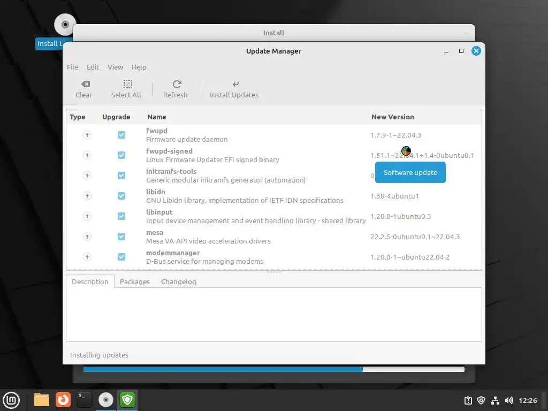This screenshot has width=548, height=411.
Task: Select the mesa VA-API drivers row
Action: [x=274, y=237]
